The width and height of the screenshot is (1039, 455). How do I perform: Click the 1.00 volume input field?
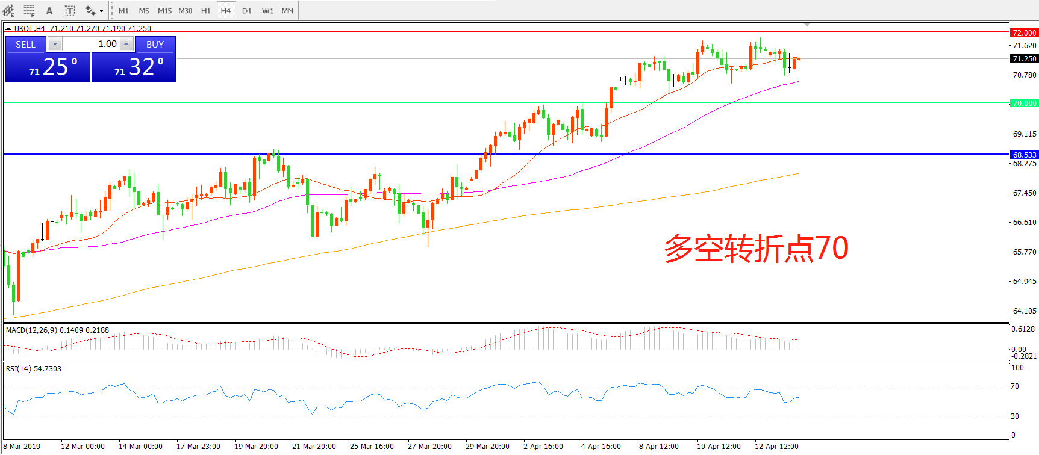(x=90, y=44)
